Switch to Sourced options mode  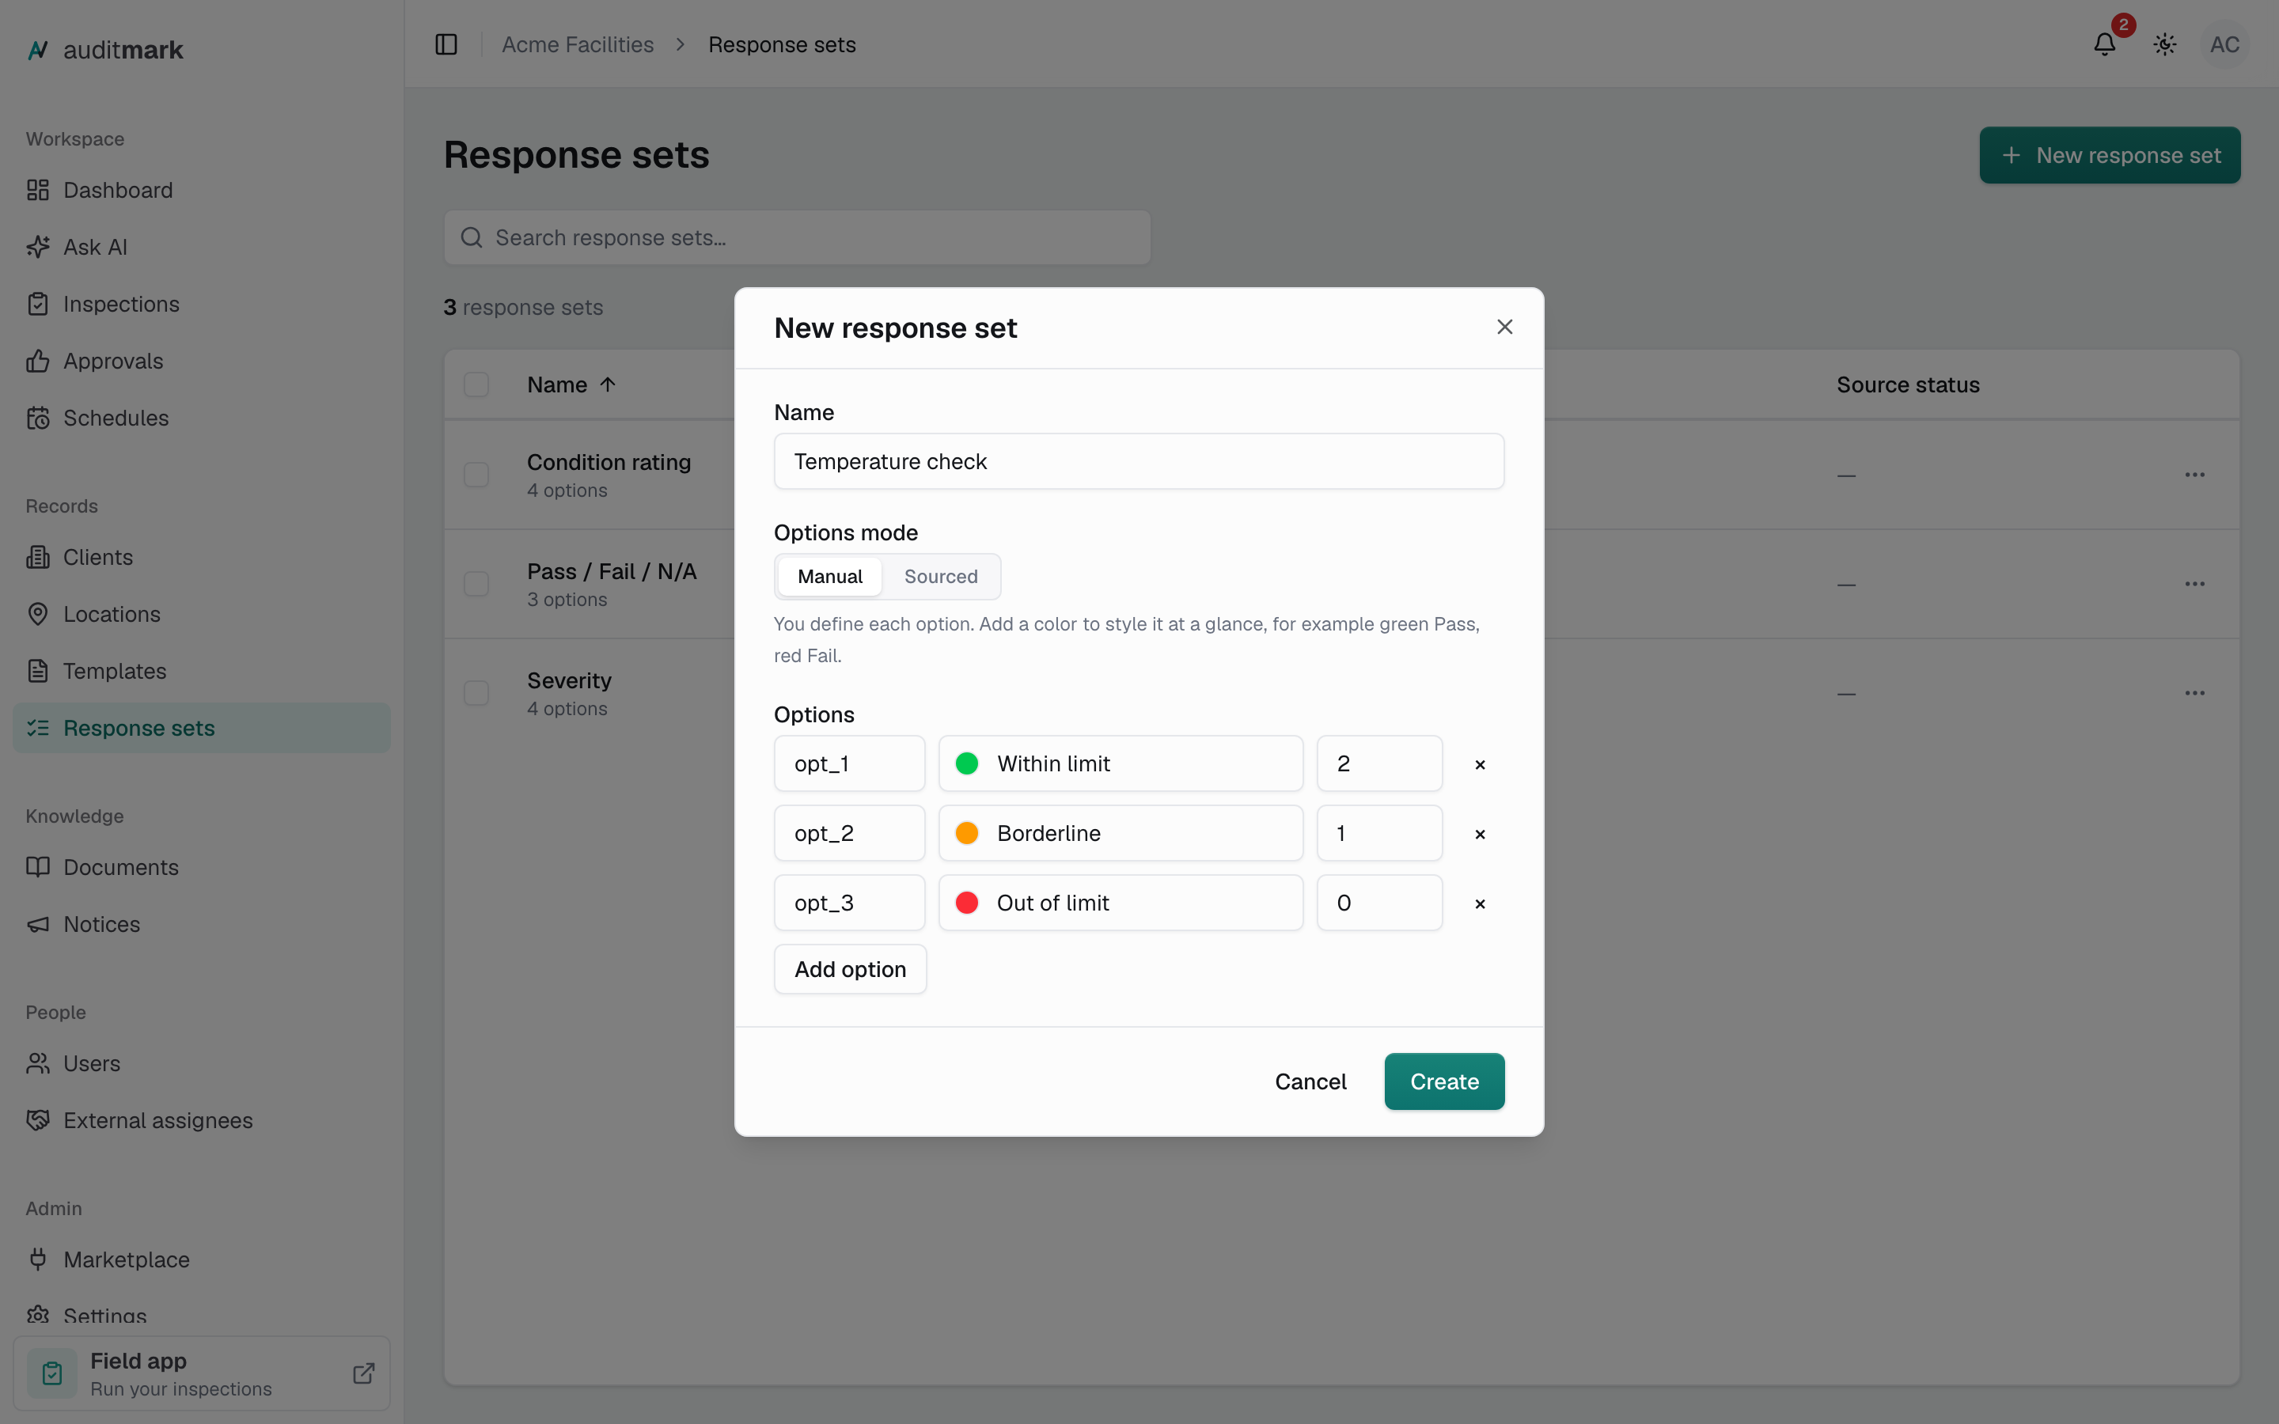(941, 577)
